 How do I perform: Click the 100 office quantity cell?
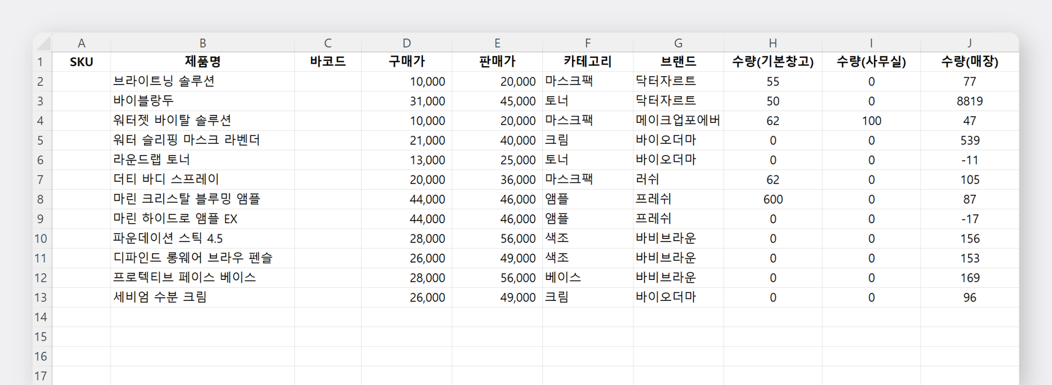pos(871,121)
